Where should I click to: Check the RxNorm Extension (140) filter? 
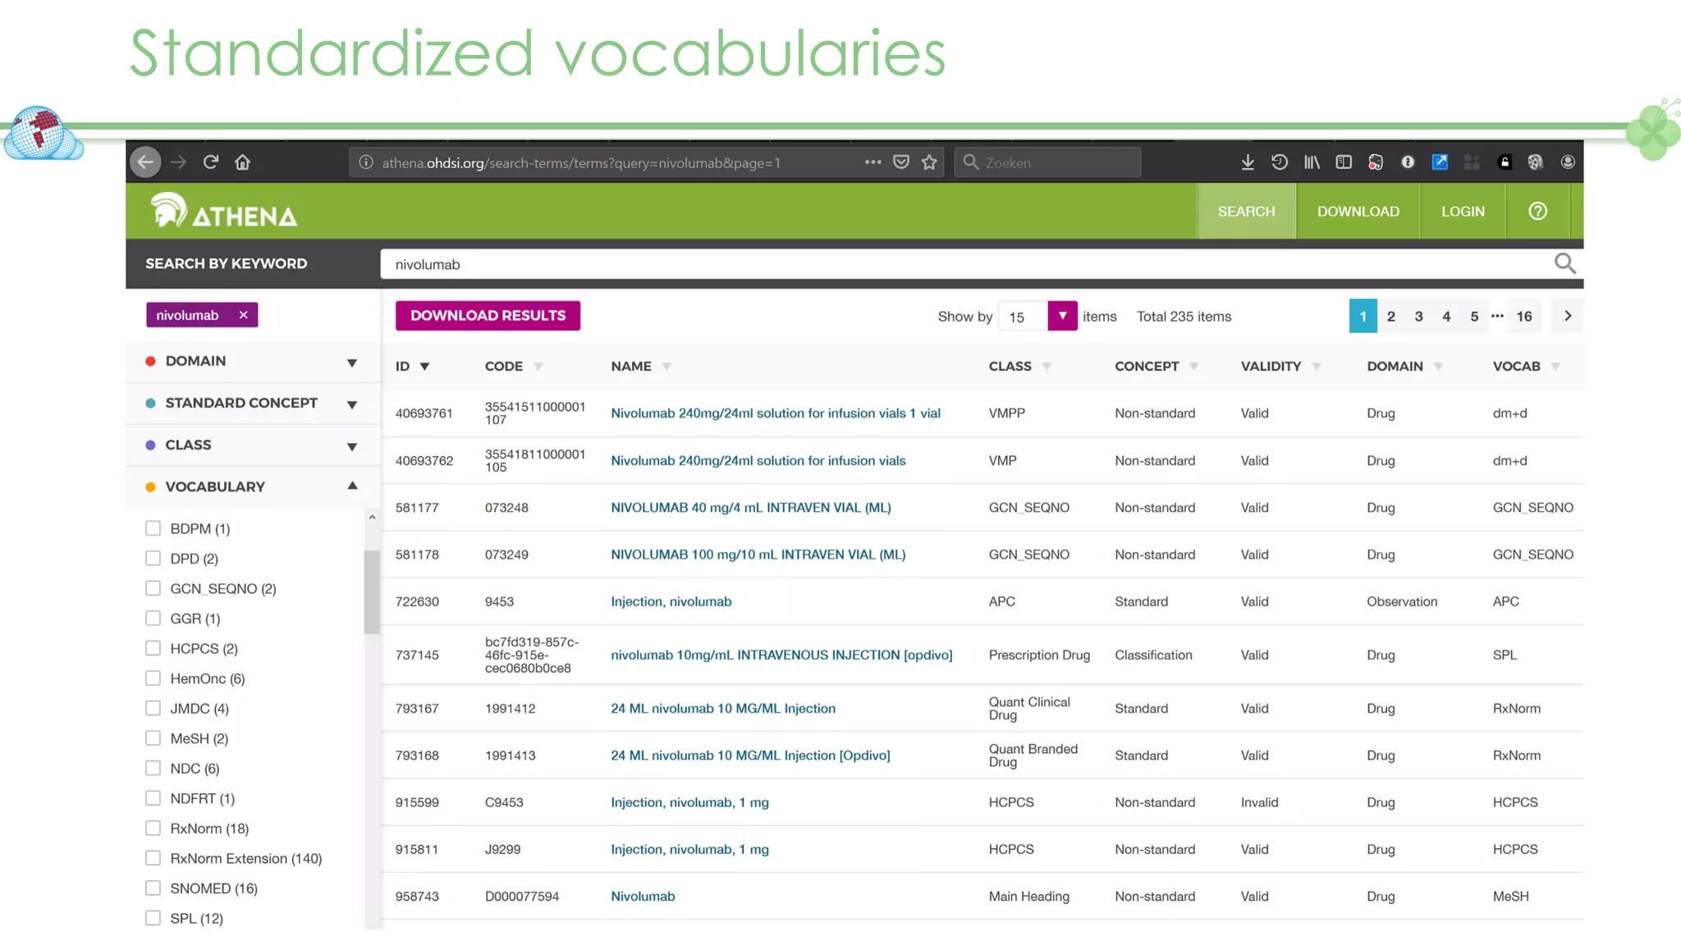pos(153,858)
